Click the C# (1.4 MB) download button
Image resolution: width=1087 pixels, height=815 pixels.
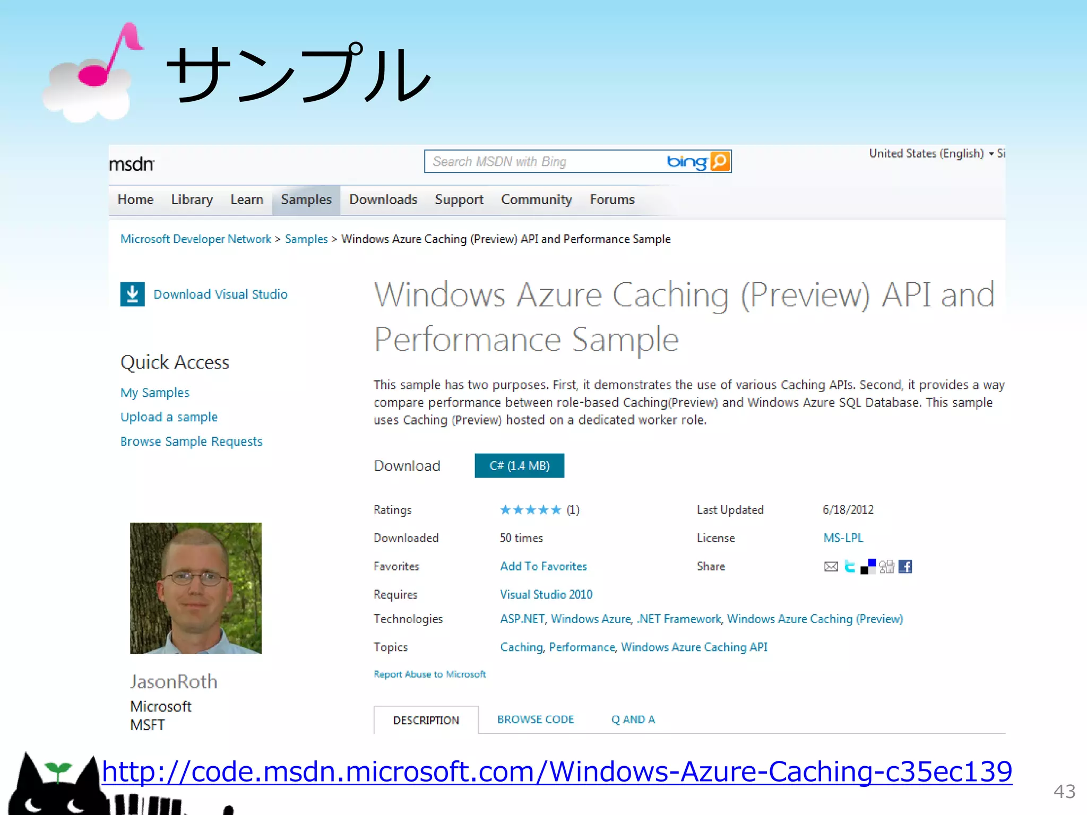(x=520, y=465)
